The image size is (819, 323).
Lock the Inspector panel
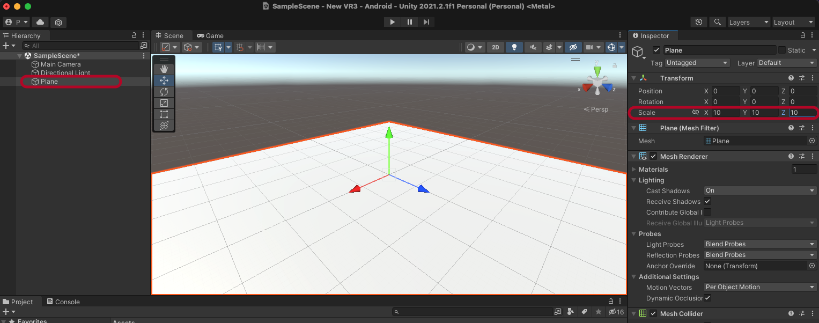point(803,35)
